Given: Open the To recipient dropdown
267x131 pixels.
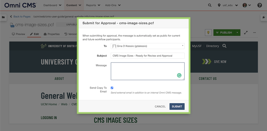Looking at the screenshot, I should (148, 46).
